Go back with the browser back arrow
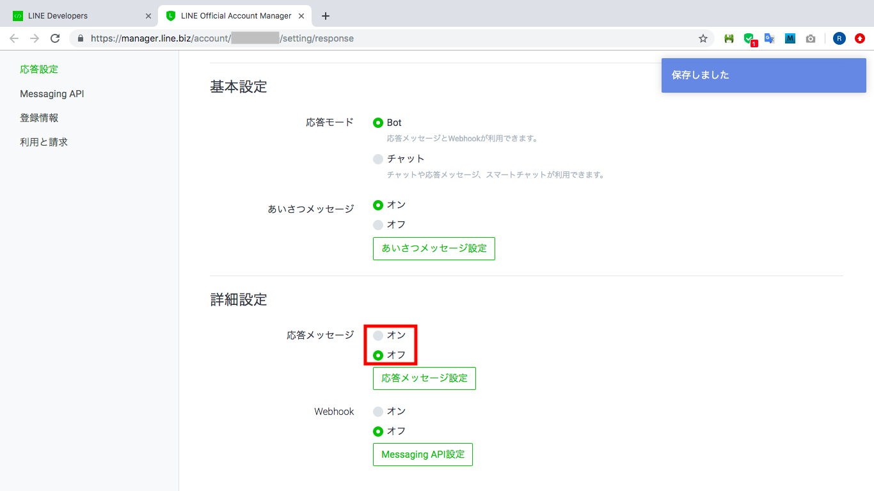This screenshot has width=874, height=491. click(x=14, y=38)
